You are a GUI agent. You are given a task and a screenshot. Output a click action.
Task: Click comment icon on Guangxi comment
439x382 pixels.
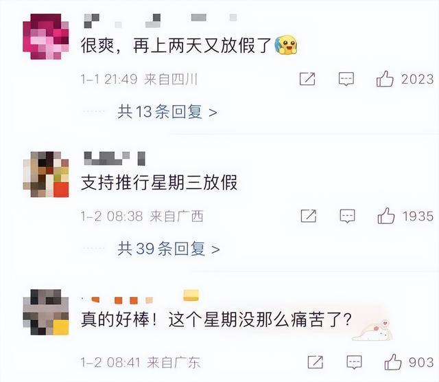point(347,216)
